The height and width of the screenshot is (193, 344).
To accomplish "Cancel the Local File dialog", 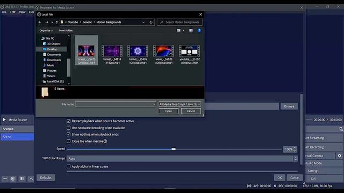I will [x=191, y=111].
